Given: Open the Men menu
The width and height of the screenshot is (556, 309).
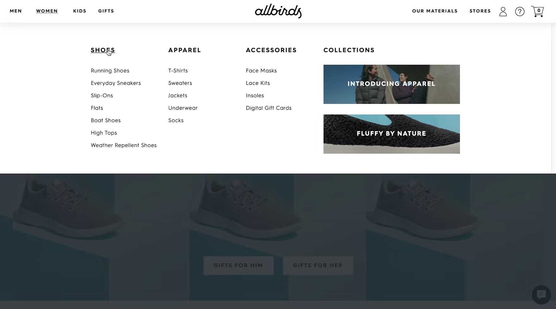Looking at the screenshot, I should tap(16, 11).
